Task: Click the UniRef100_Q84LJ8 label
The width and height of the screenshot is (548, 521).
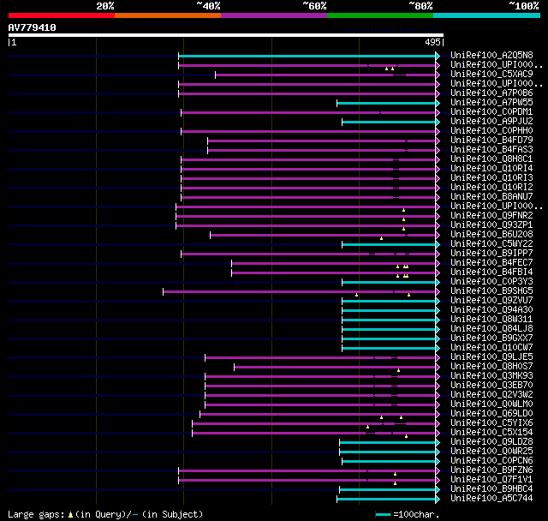Action: point(491,329)
